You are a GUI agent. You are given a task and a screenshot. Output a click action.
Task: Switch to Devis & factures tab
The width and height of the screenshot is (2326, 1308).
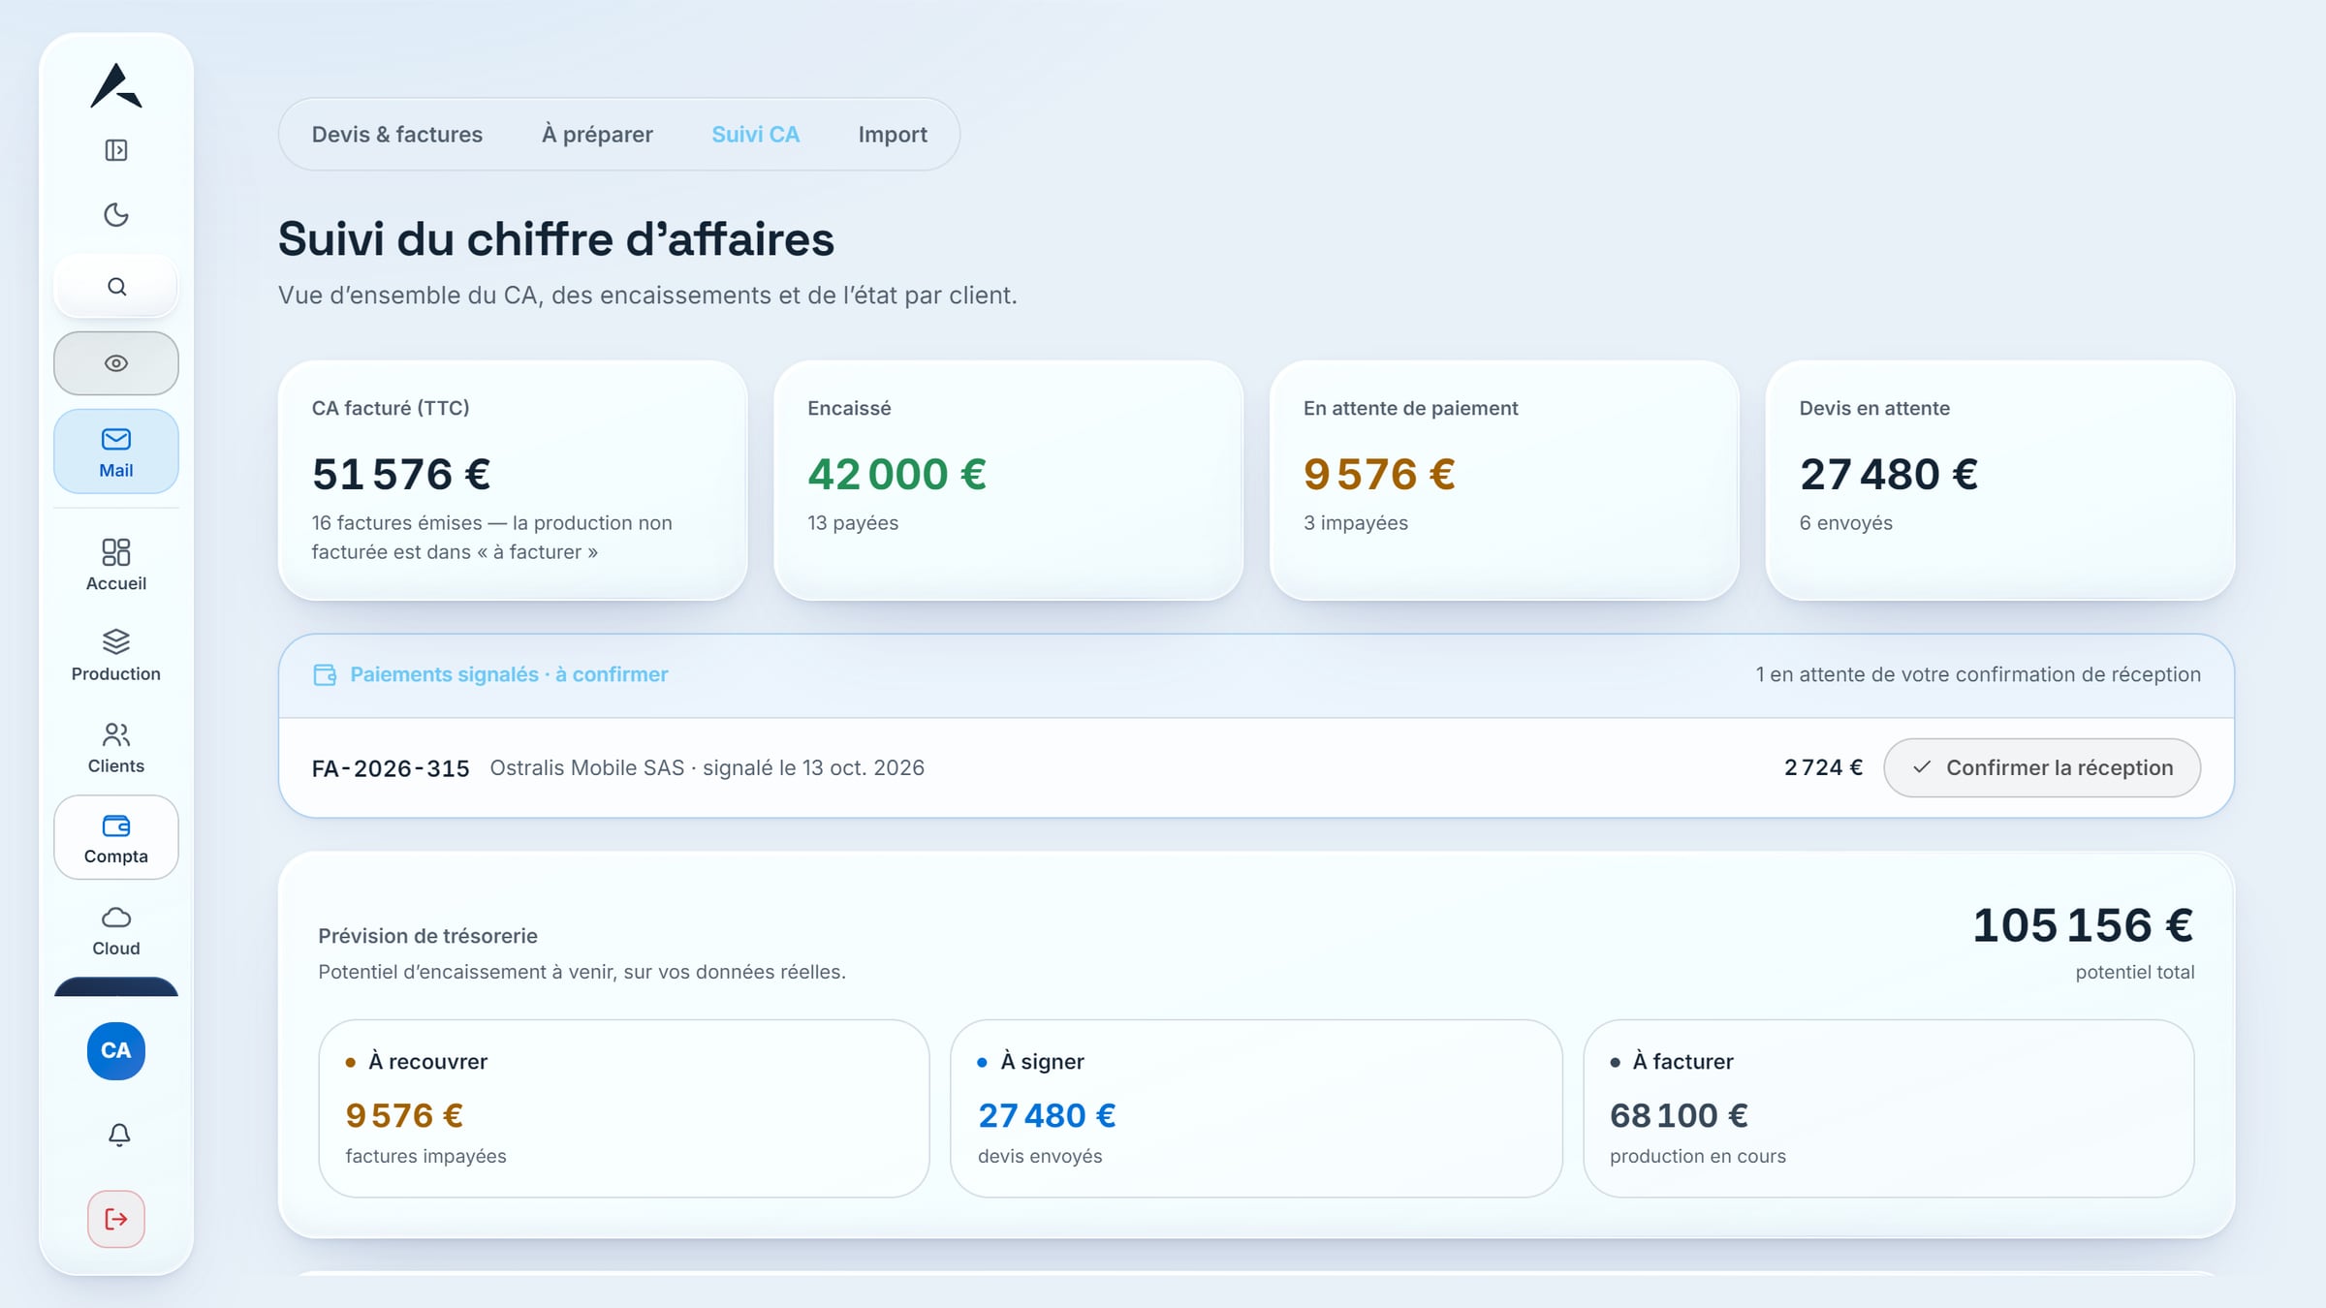coord(397,135)
